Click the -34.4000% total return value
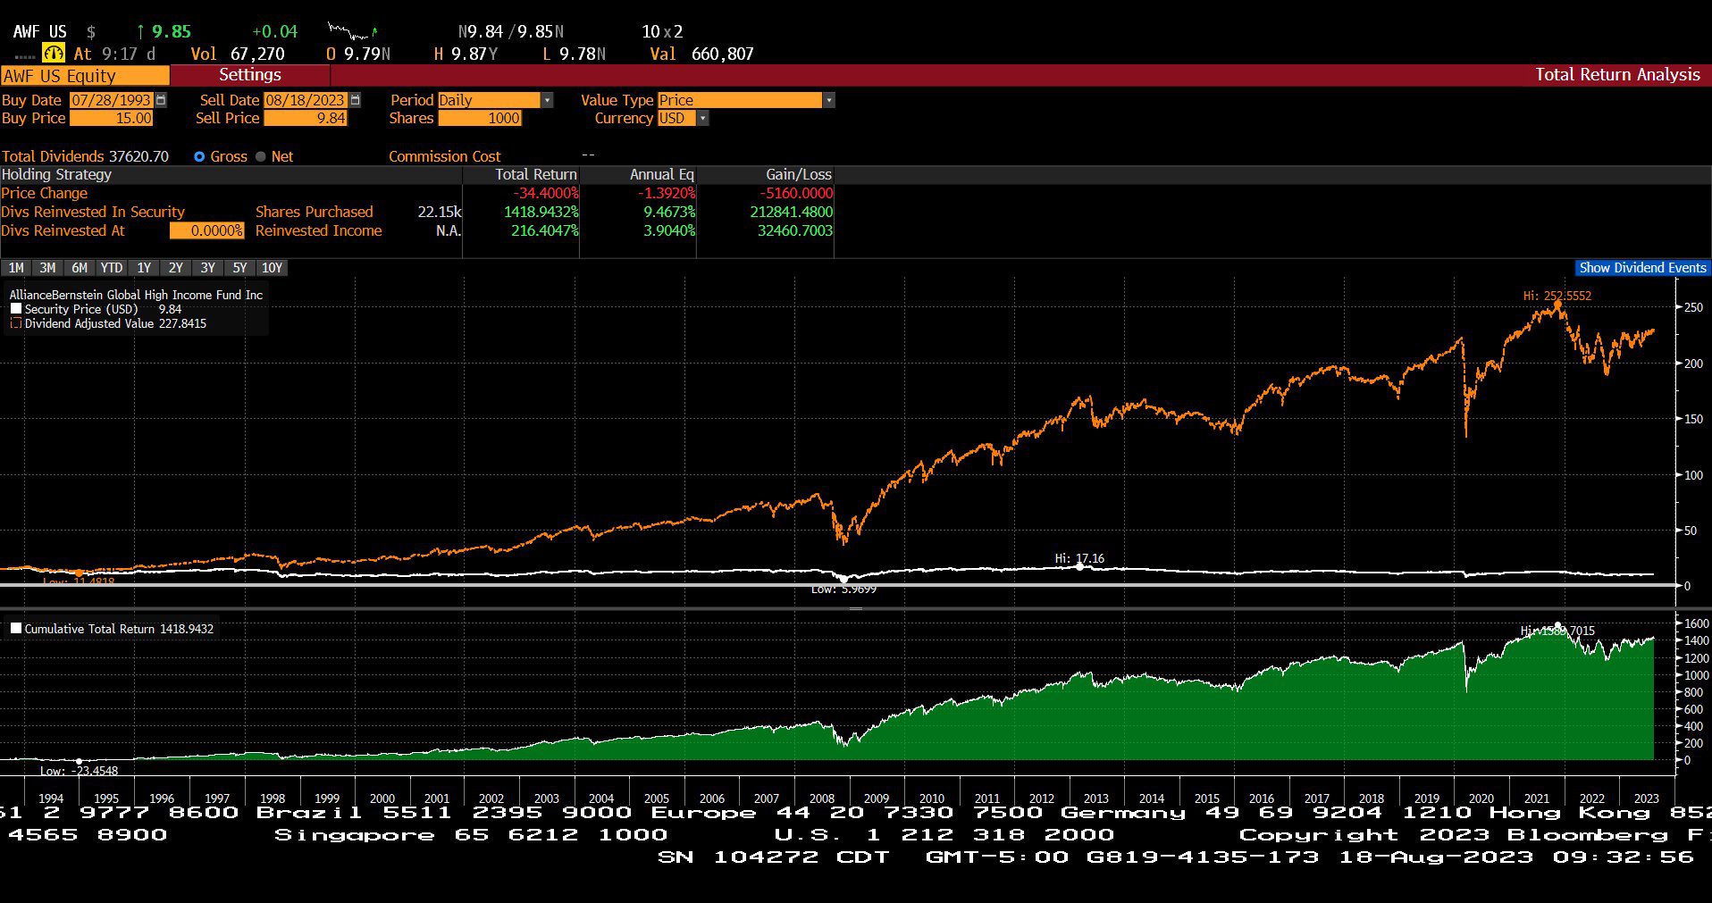Image resolution: width=1712 pixels, height=903 pixels. (546, 193)
